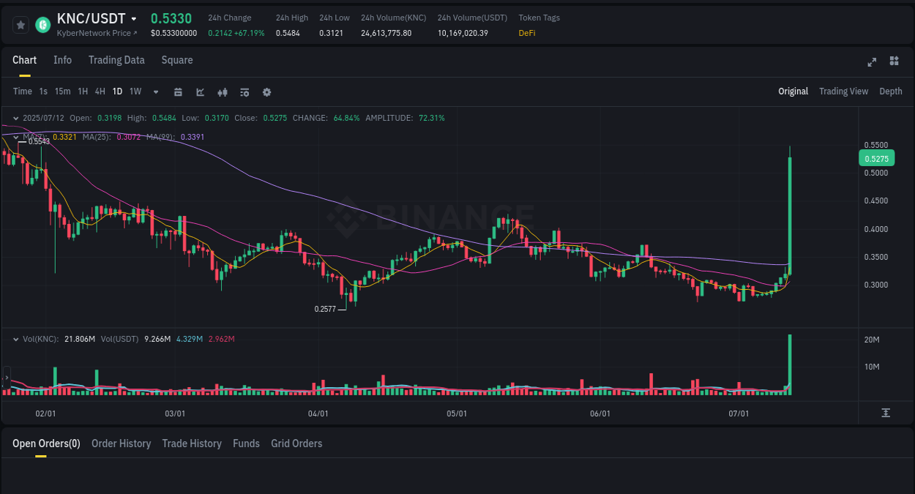Collapse the 2025/07/12 OHLC info row
The height and width of the screenshot is (494, 915).
pos(16,118)
